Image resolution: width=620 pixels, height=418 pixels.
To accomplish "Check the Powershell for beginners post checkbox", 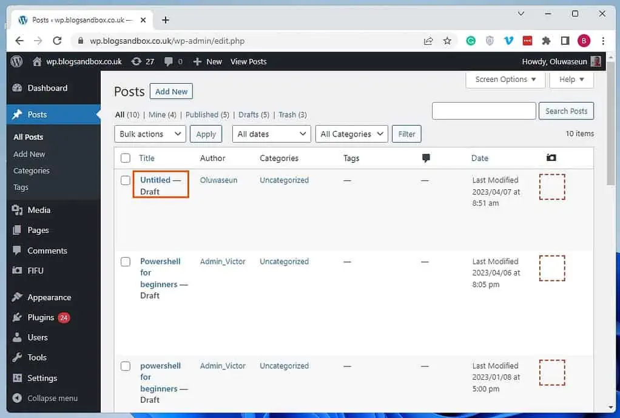I will [x=126, y=261].
